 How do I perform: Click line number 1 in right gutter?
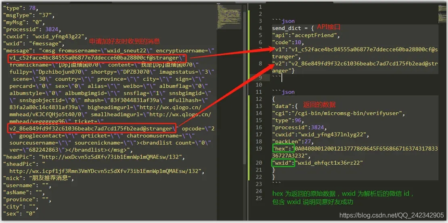coord(260,6)
